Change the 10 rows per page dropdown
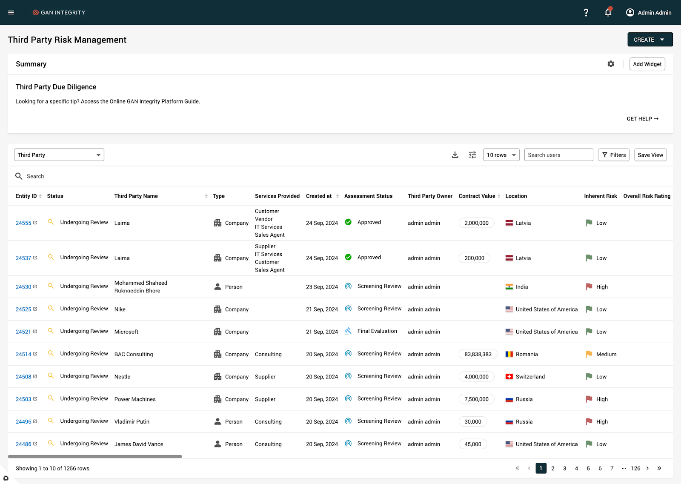 point(501,155)
